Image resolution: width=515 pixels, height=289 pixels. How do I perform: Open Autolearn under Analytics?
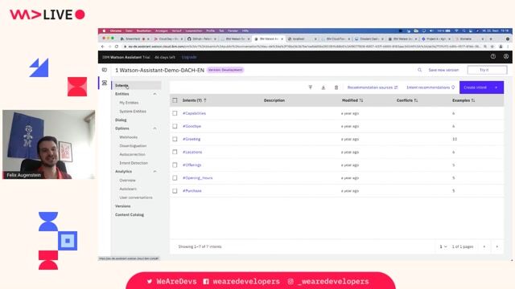128,189
